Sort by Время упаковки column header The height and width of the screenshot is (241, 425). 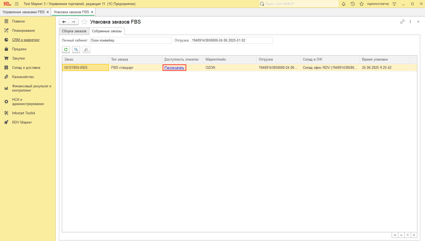[x=385, y=60]
